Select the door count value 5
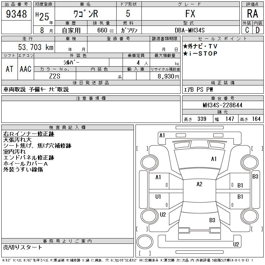This screenshot has width=265, height=265. (128, 14)
